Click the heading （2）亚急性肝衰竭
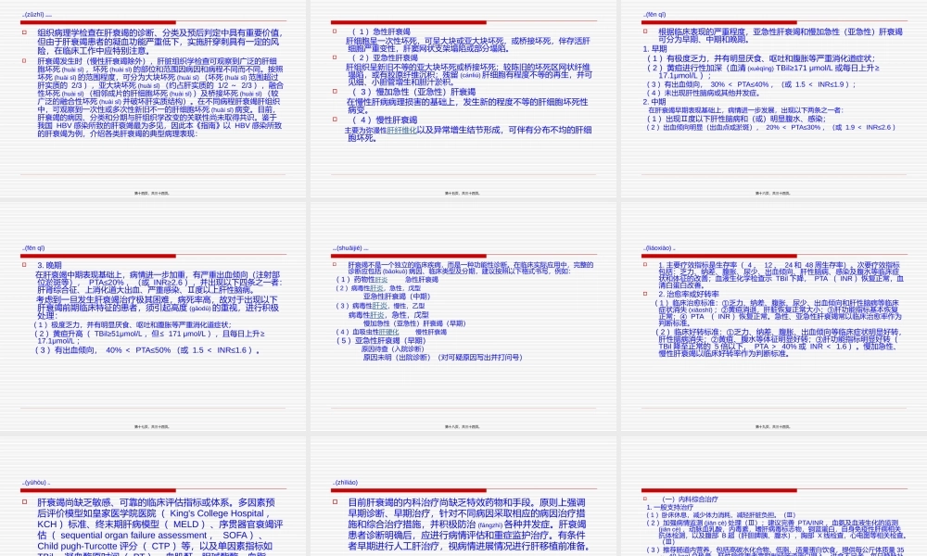 [x=384, y=57]
